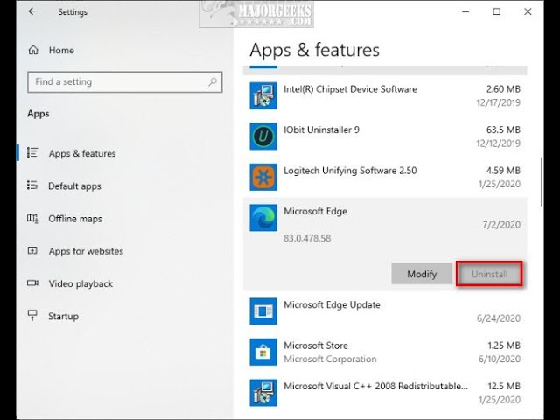Open the Default apps section
Screen dimensions: 560x420
coord(75,186)
